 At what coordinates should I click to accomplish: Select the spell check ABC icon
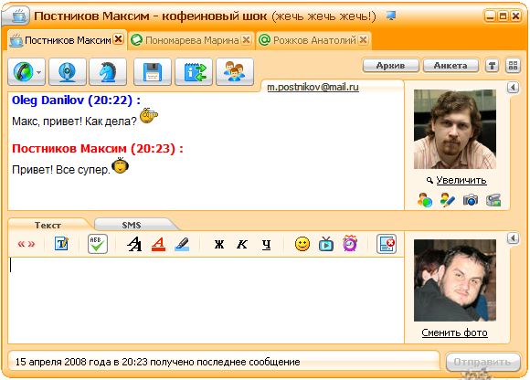[98, 244]
